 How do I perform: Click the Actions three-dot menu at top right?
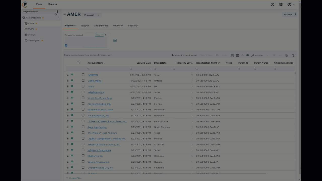(295, 15)
